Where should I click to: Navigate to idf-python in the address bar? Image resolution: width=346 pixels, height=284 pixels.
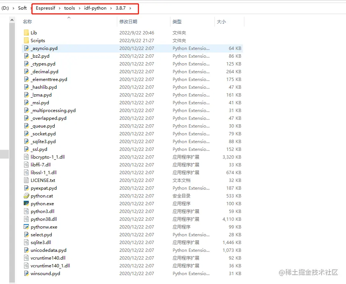(x=95, y=8)
